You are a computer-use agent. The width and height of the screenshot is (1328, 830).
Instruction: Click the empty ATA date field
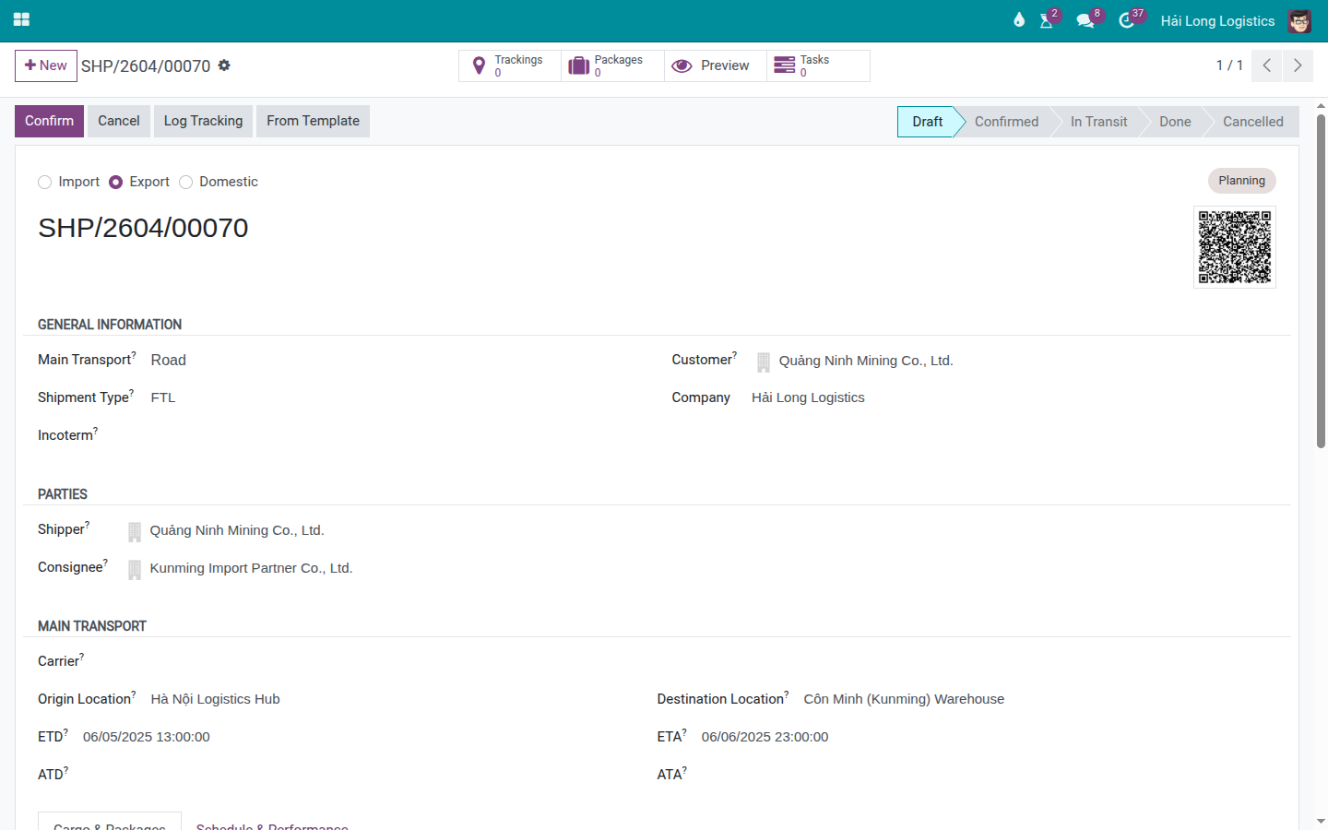989,775
